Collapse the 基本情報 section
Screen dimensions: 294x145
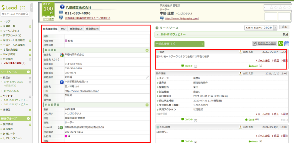tap(147, 50)
